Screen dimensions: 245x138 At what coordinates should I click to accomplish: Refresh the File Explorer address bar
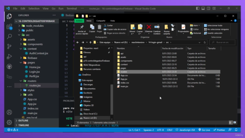[204, 43]
